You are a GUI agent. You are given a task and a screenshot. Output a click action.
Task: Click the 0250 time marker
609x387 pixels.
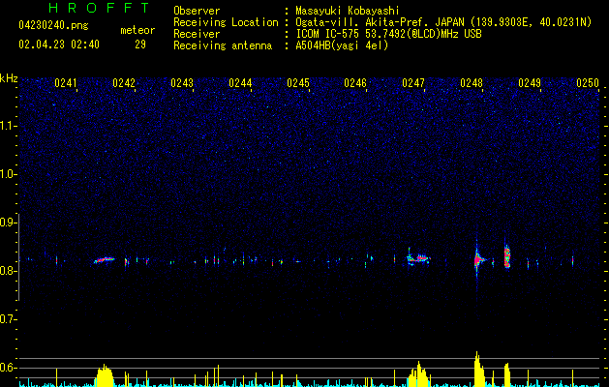click(588, 83)
